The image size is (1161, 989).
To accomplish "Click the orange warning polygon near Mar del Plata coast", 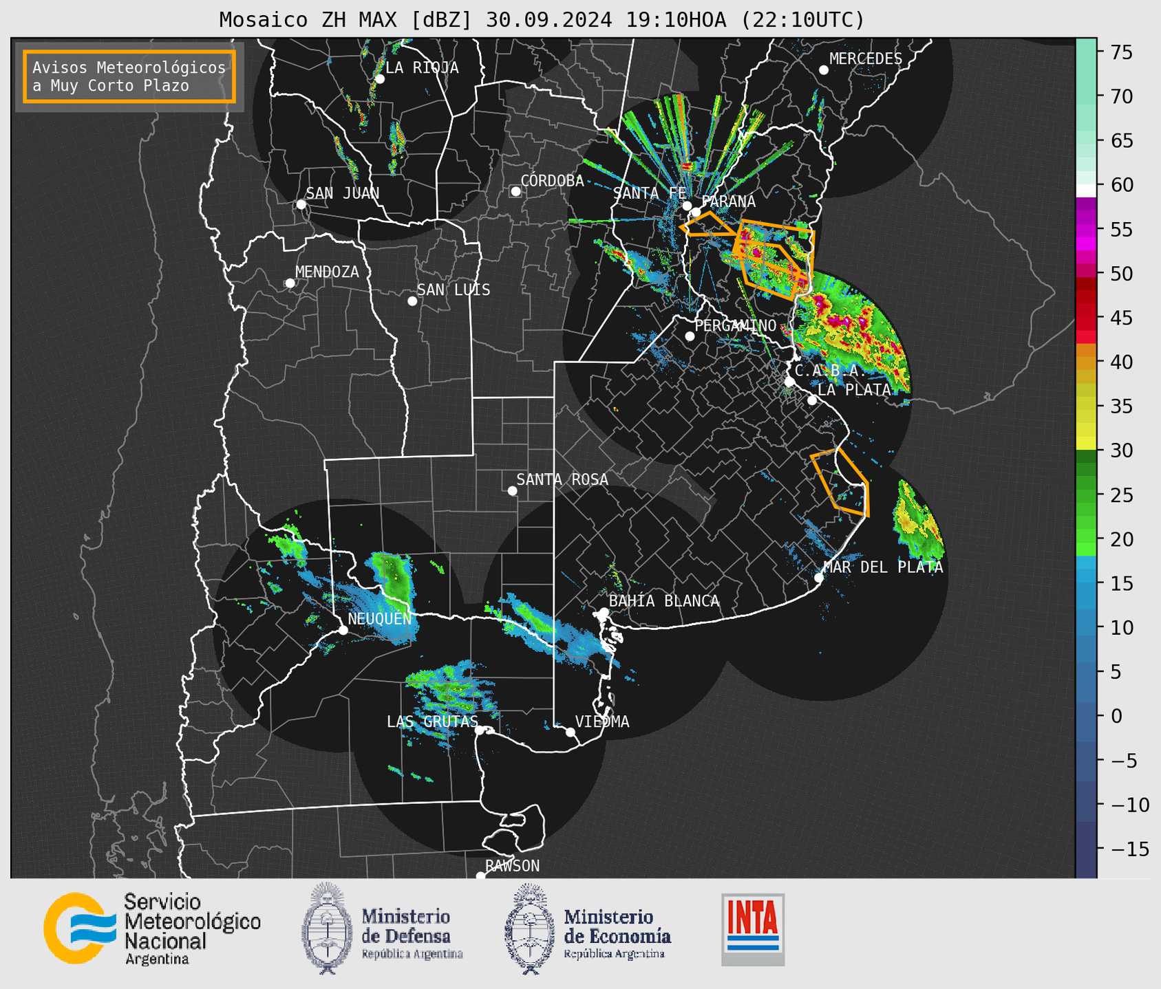I will [x=841, y=482].
